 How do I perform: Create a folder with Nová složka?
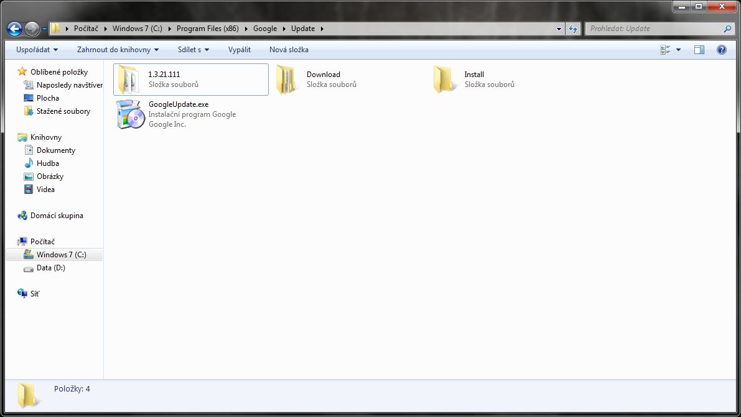(x=289, y=50)
